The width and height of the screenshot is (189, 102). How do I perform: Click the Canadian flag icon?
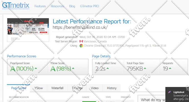click(81, 41)
